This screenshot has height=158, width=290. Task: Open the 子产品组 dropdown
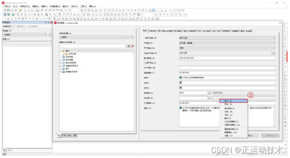(x=227, y=48)
